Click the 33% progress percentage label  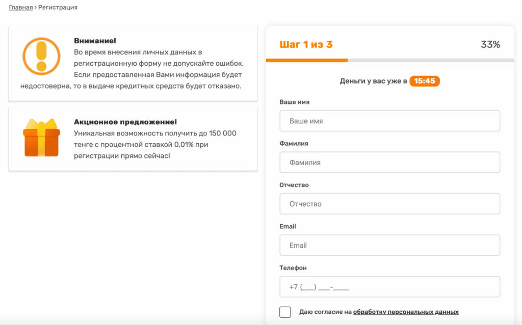(490, 44)
